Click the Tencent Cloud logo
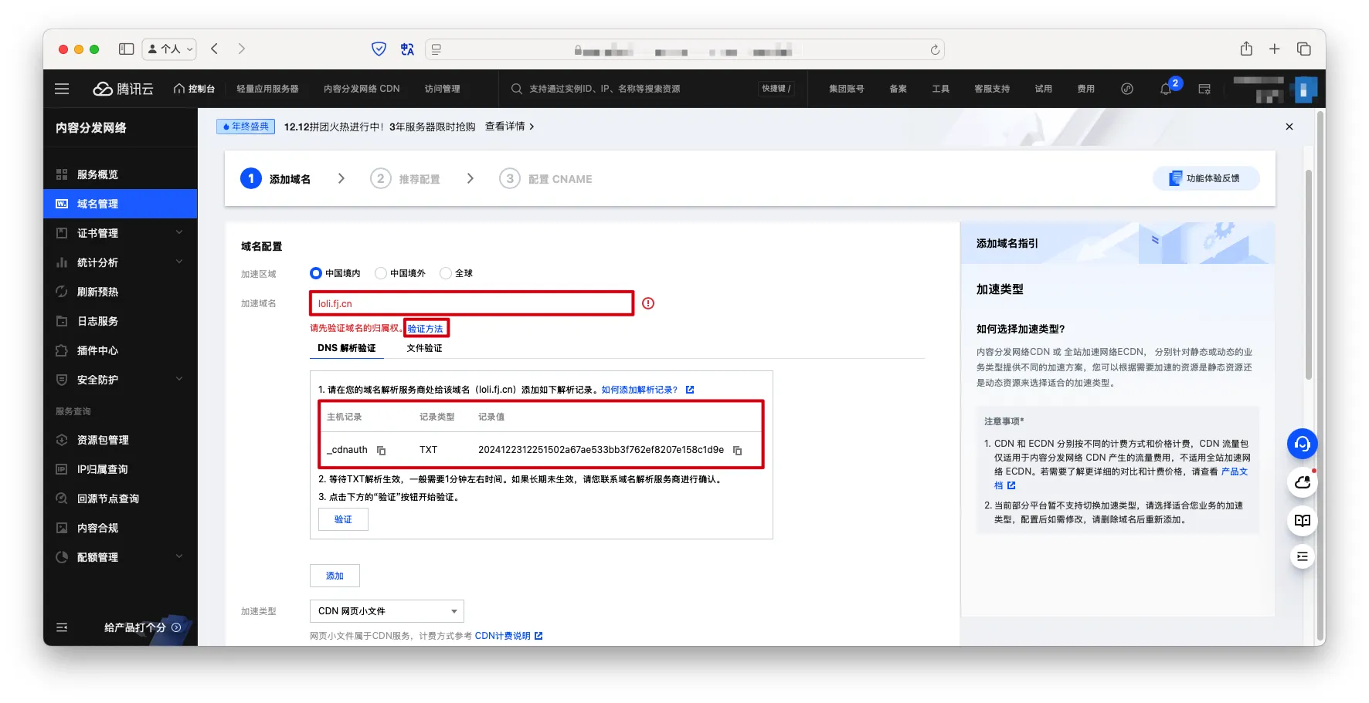 coord(124,89)
